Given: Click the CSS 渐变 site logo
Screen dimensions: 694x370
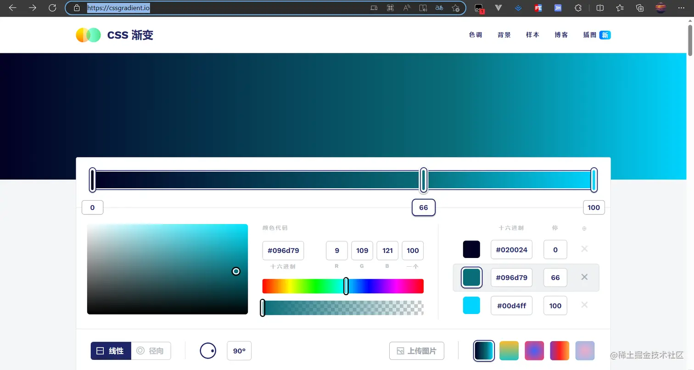Looking at the screenshot, I should 114,35.
